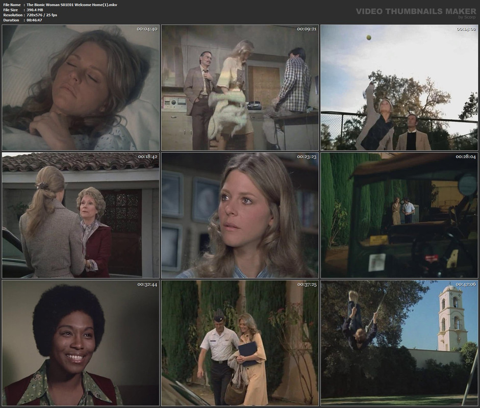
Task: Select the thumbnail at 00:37:25
Action: pyautogui.click(x=240, y=343)
